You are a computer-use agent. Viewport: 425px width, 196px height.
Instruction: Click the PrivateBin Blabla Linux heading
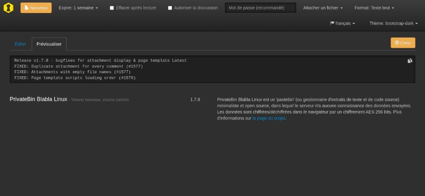[x=38, y=99]
